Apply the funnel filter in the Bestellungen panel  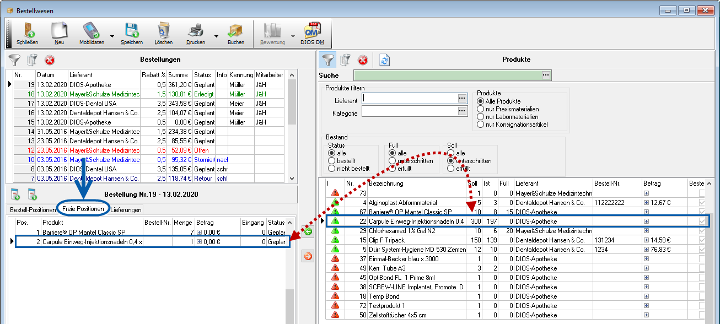(14, 60)
